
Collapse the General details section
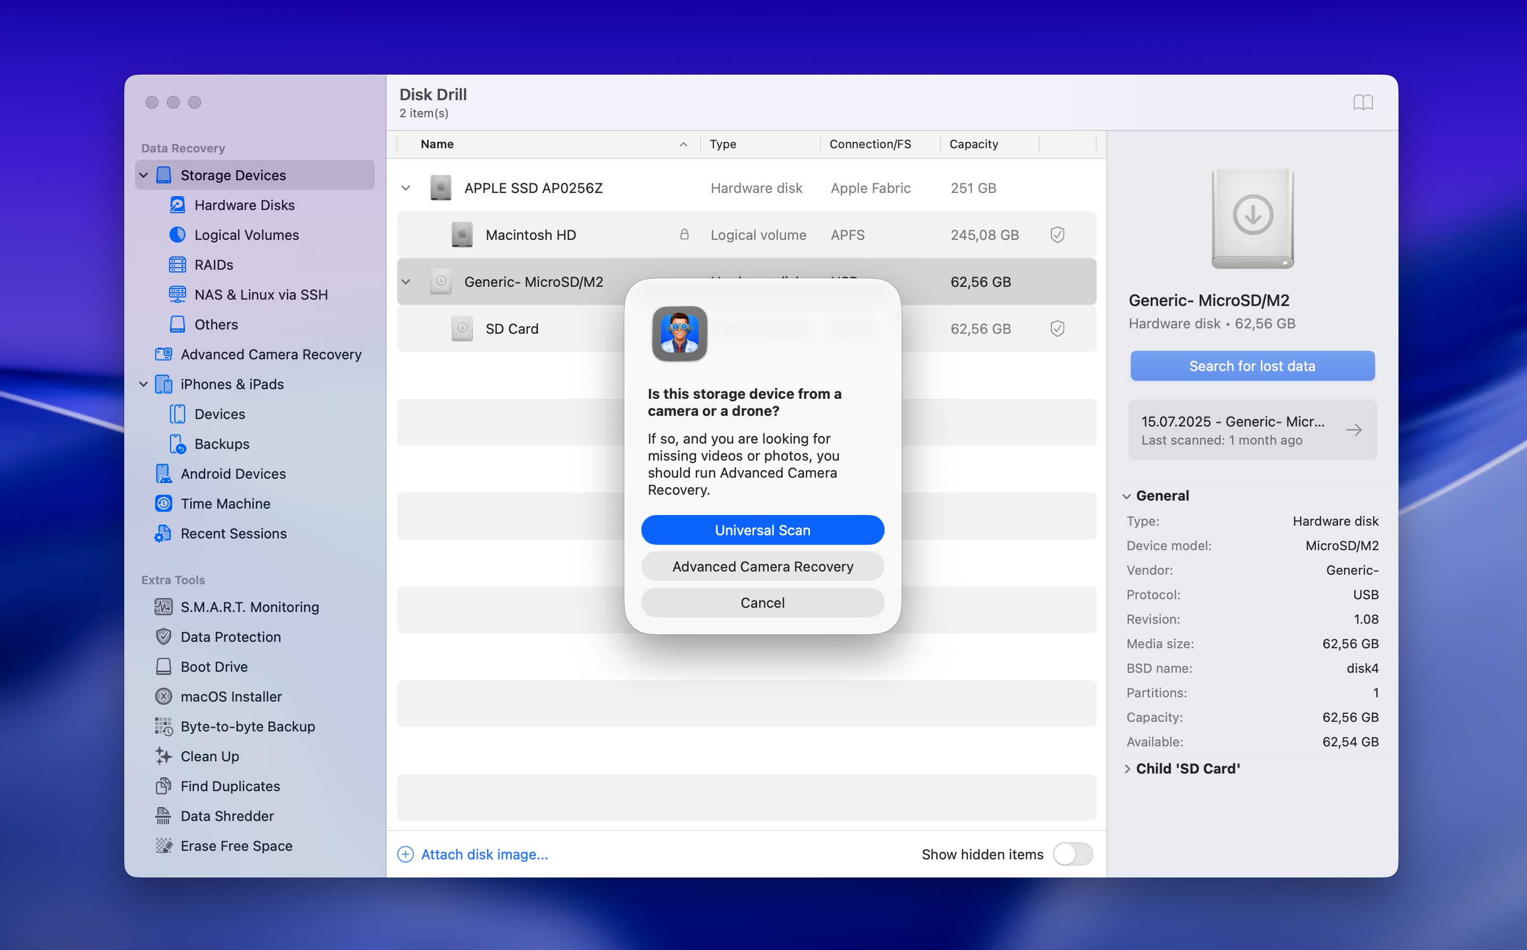click(1126, 496)
